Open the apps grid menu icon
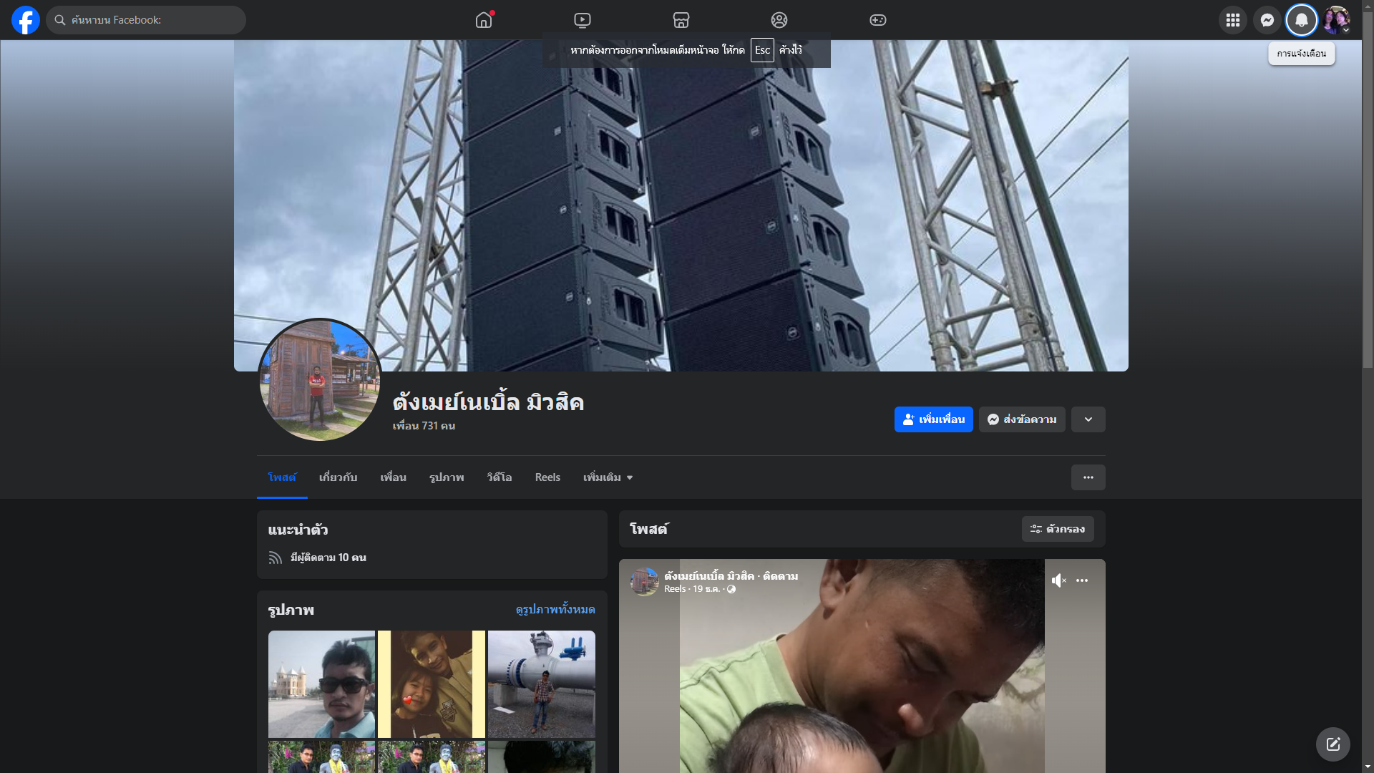Viewport: 1374px width, 773px height. coord(1233,20)
